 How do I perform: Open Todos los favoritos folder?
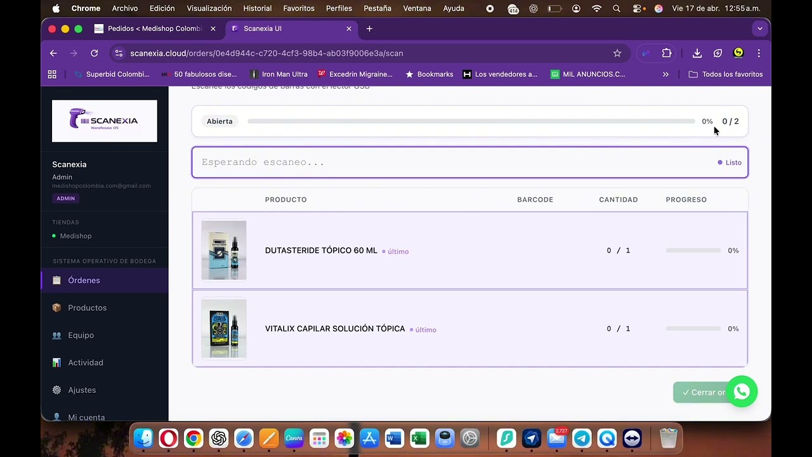[726, 74]
